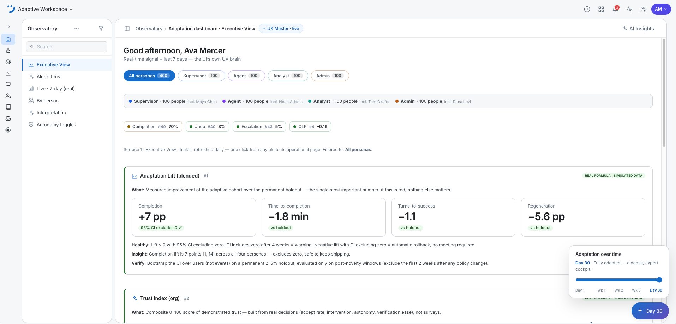Open the flask experiments icon in left rail
The image size is (676, 324).
pyautogui.click(x=8, y=50)
